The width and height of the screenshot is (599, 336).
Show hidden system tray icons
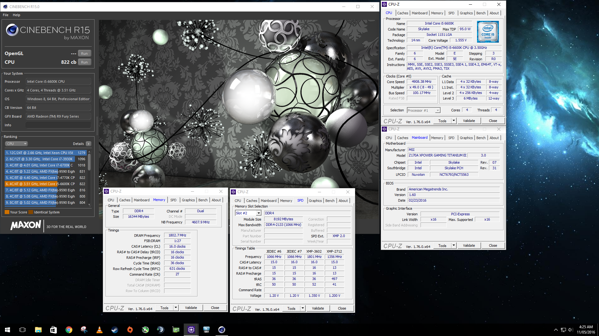click(x=556, y=330)
